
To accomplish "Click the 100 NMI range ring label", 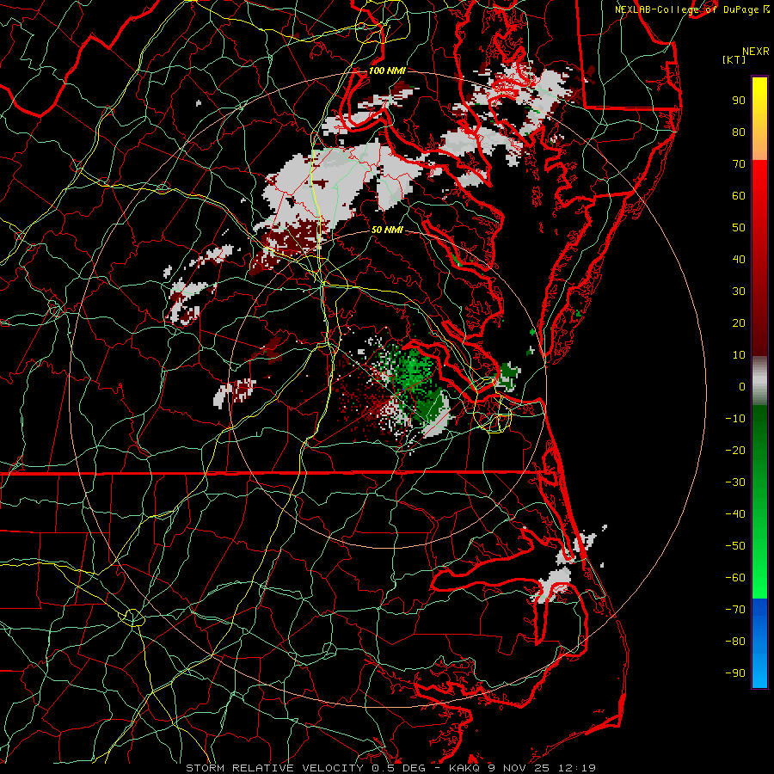I will coord(387,71).
